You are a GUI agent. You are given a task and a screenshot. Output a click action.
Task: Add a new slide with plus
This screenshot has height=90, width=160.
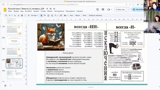pos(9,15)
